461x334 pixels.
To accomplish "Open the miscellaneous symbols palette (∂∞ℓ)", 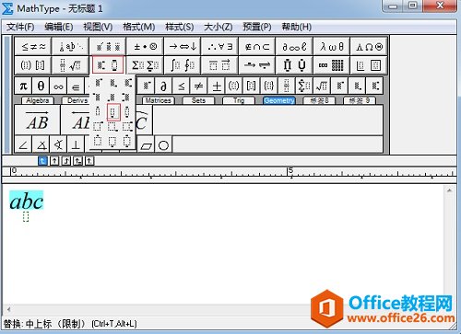I will click(294, 47).
